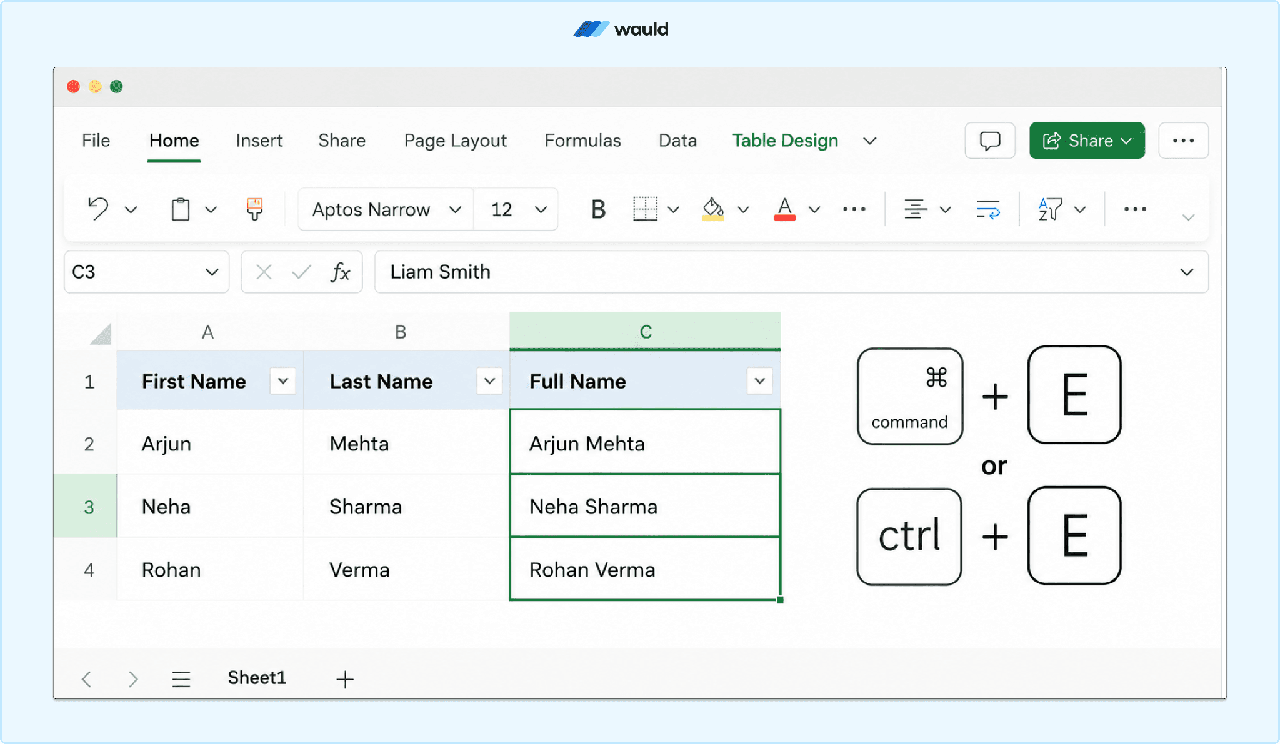Click the green window zoom button
This screenshot has height=744, width=1280.
click(x=116, y=86)
